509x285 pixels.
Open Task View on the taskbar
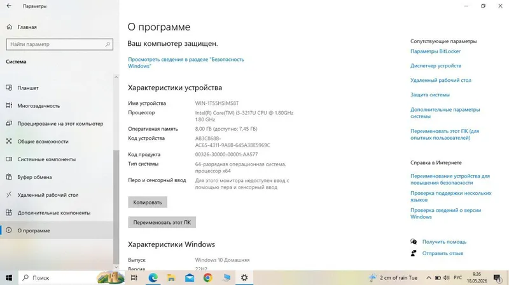tap(134, 278)
